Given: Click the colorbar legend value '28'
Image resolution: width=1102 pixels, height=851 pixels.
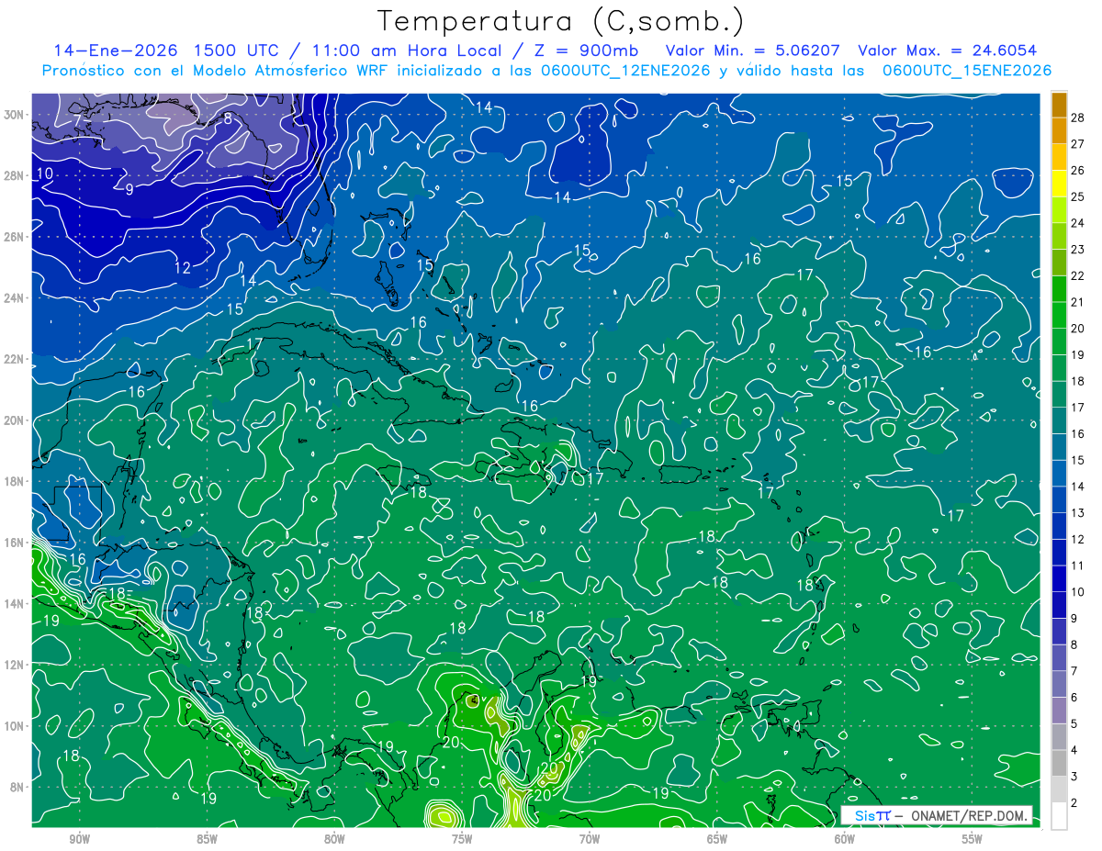Looking at the screenshot, I should coord(1078,117).
